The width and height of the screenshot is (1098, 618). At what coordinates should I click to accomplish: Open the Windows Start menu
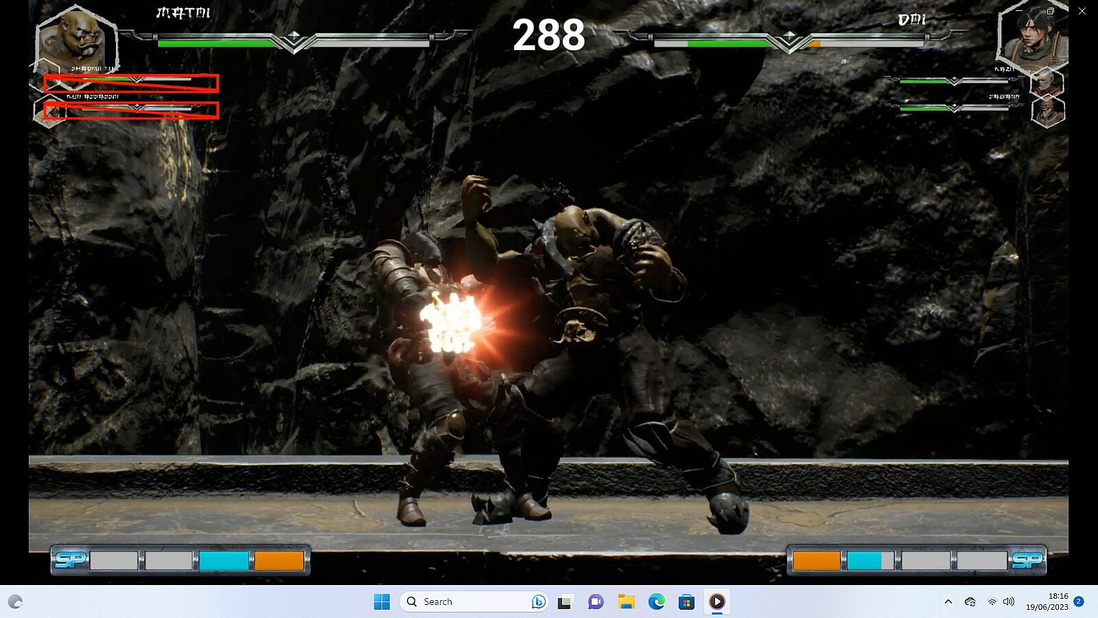382,602
